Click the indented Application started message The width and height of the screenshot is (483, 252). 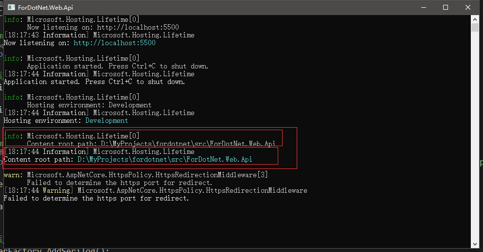tap(117, 67)
